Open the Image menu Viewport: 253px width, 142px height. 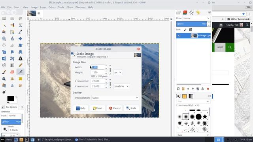coord(34,7)
